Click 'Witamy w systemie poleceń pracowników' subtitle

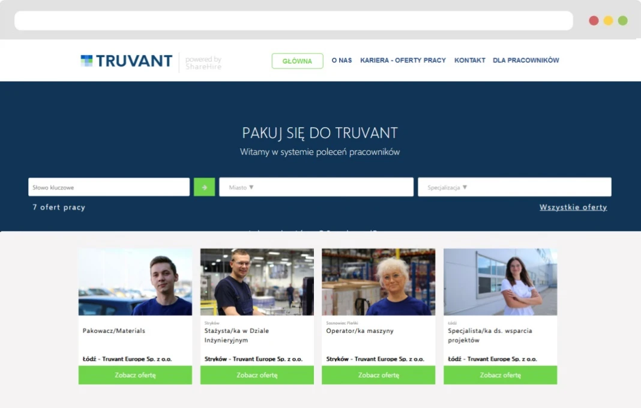320,152
